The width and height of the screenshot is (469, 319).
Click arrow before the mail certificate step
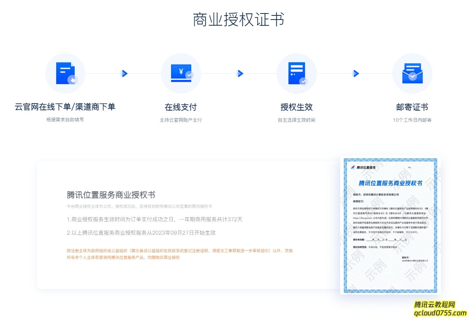coord(356,73)
